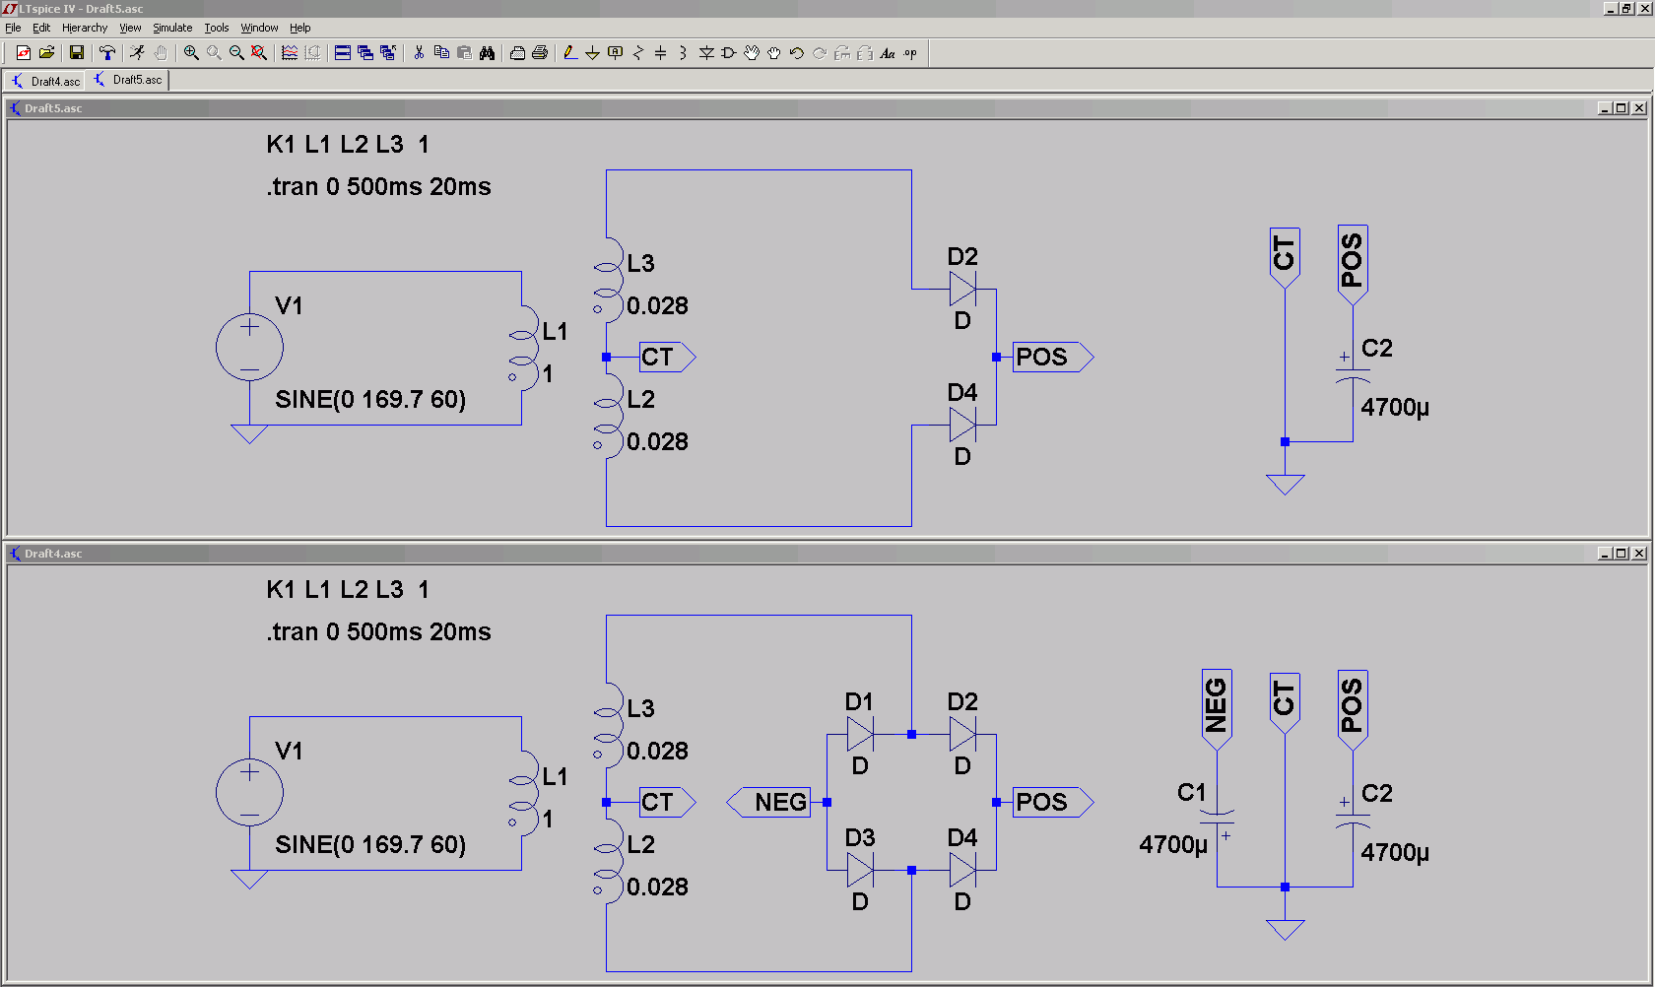Select the Cut scissors tool

coord(419,53)
